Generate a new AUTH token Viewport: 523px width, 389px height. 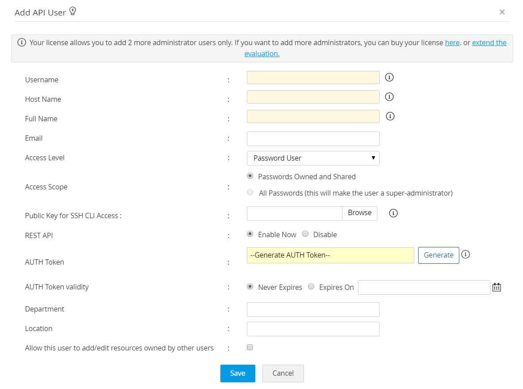coord(438,255)
